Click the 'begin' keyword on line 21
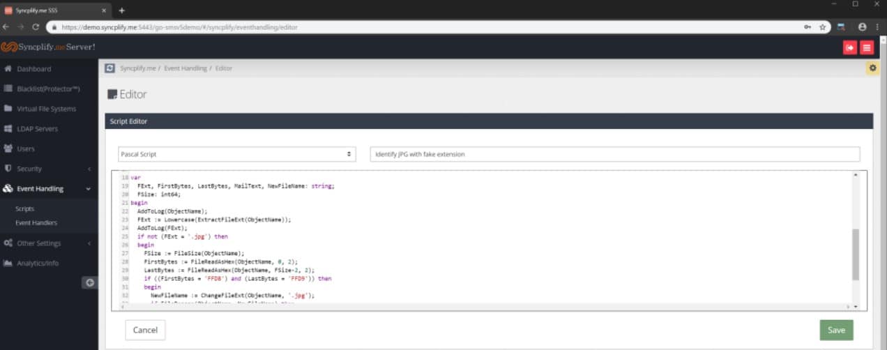This screenshot has width=887, height=350. pos(139,202)
